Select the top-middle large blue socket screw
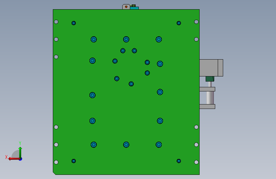This screenshot has width=276, height=179. click(x=126, y=39)
